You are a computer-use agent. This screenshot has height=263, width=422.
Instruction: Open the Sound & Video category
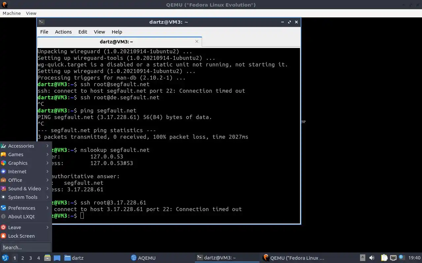click(25, 189)
